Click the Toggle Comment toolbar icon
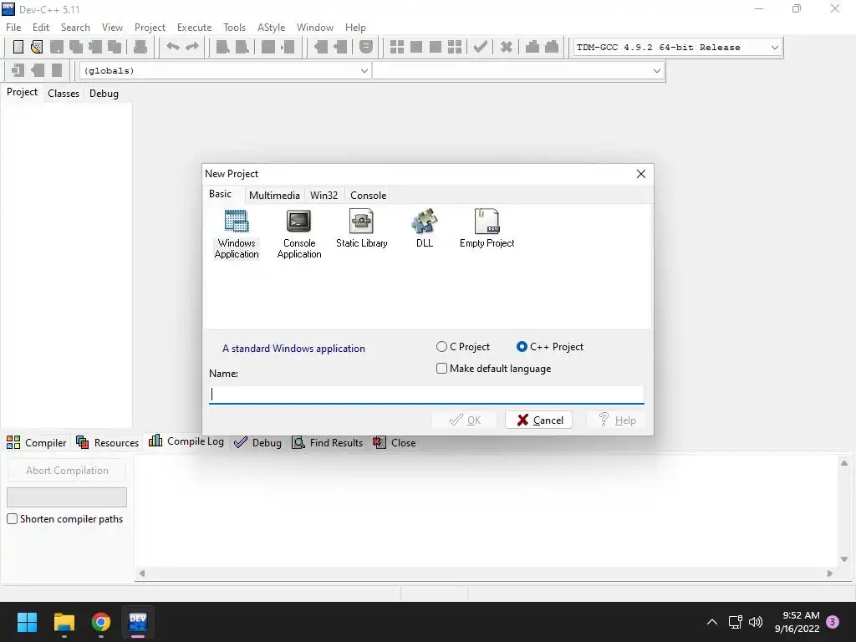The width and height of the screenshot is (856, 642). [x=366, y=47]
